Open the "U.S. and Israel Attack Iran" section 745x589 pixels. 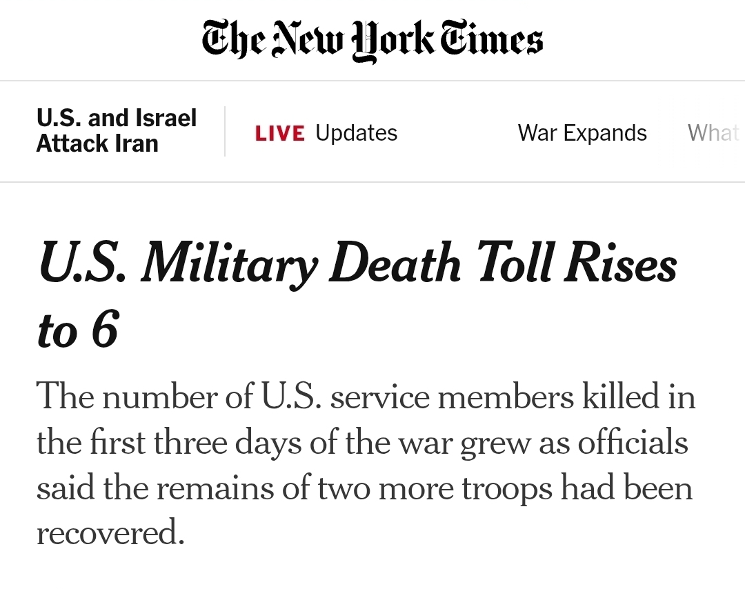click(117, 131)
